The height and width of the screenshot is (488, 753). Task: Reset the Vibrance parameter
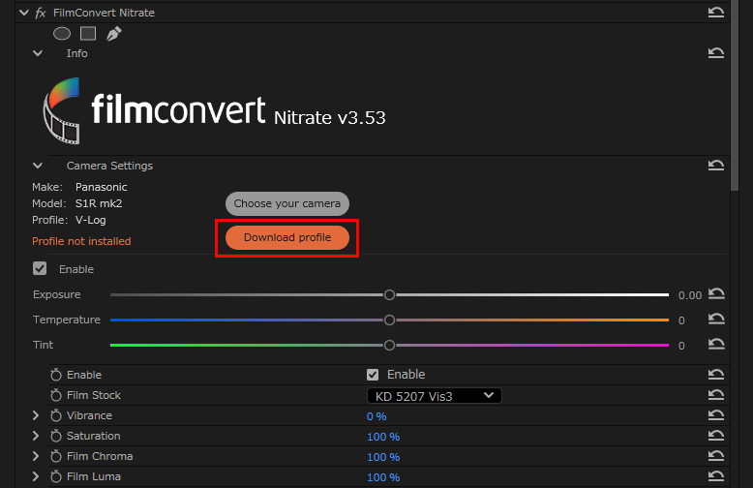(715, 415)
